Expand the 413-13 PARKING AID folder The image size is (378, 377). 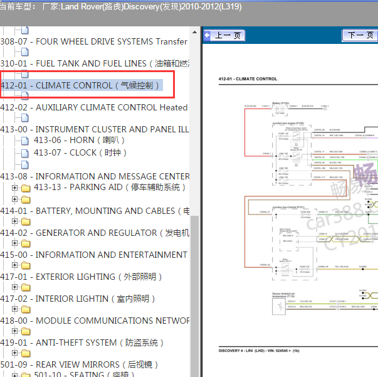(x=14, y=188)
